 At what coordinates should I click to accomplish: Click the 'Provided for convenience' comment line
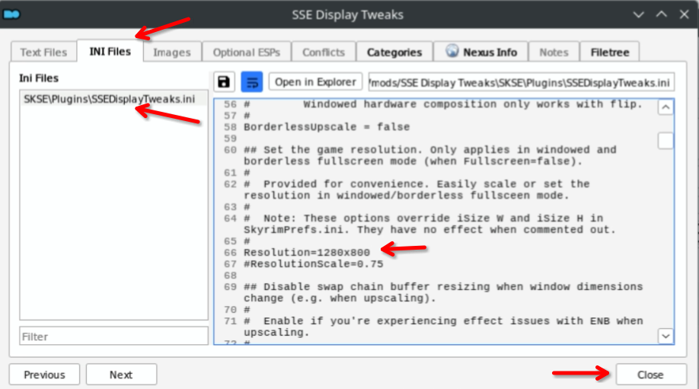417,190
